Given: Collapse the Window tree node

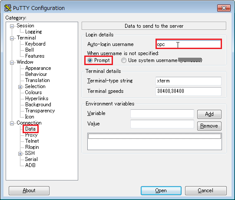Looking at the screenshot, I should 12,62.
